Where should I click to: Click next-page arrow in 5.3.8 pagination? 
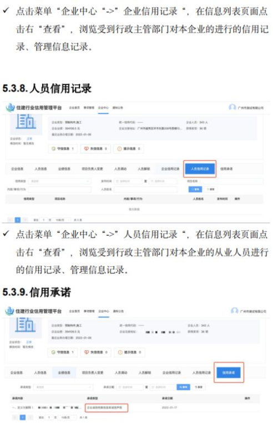[25, 220]
